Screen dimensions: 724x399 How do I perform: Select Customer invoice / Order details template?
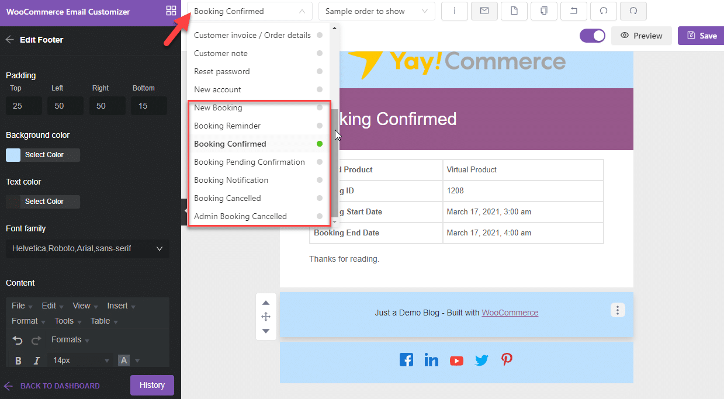258,35
